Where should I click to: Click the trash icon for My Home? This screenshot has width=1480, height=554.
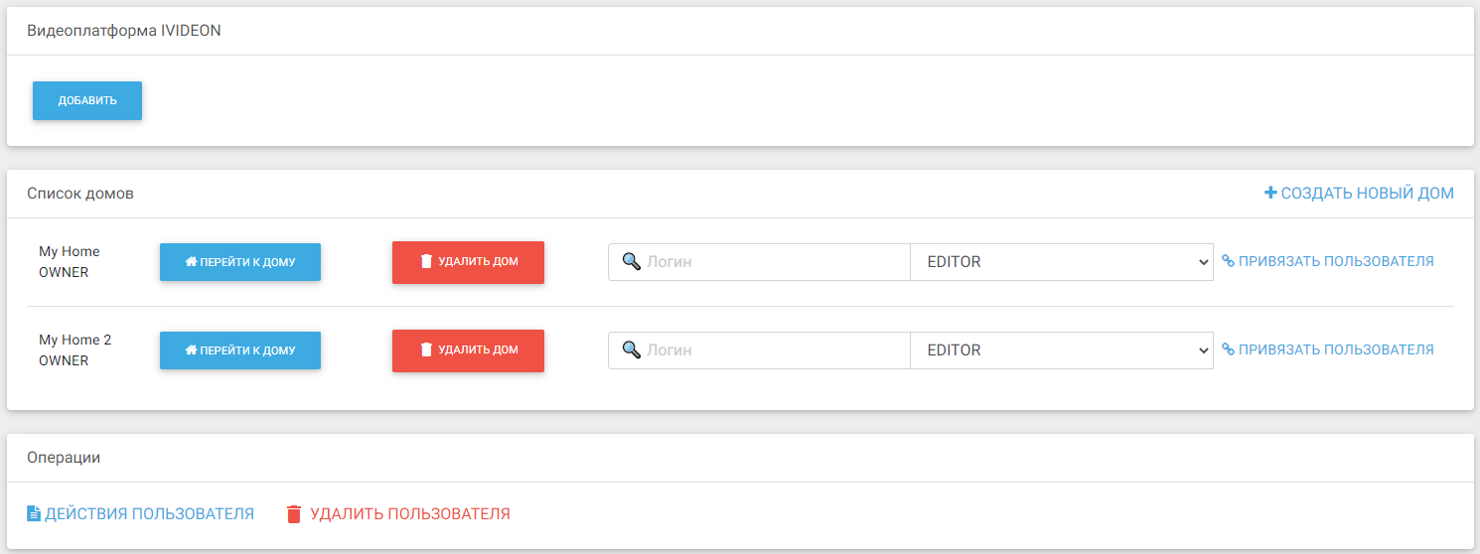(426, 262)
